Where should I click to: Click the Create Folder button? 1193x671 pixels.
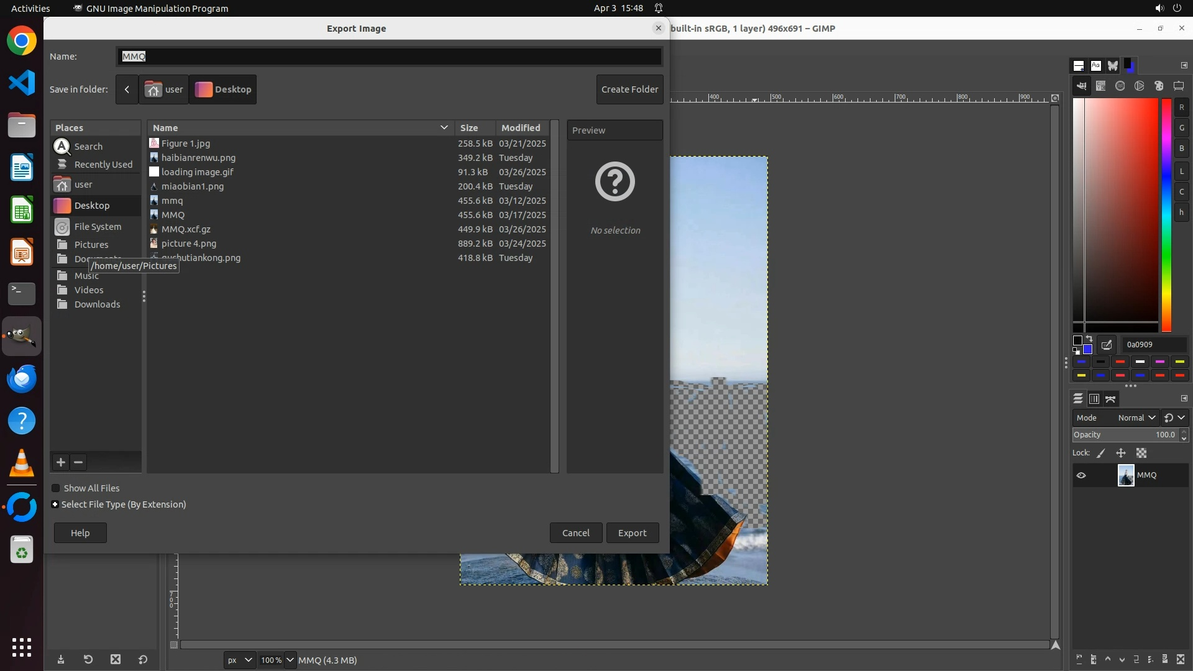(629, 89)
